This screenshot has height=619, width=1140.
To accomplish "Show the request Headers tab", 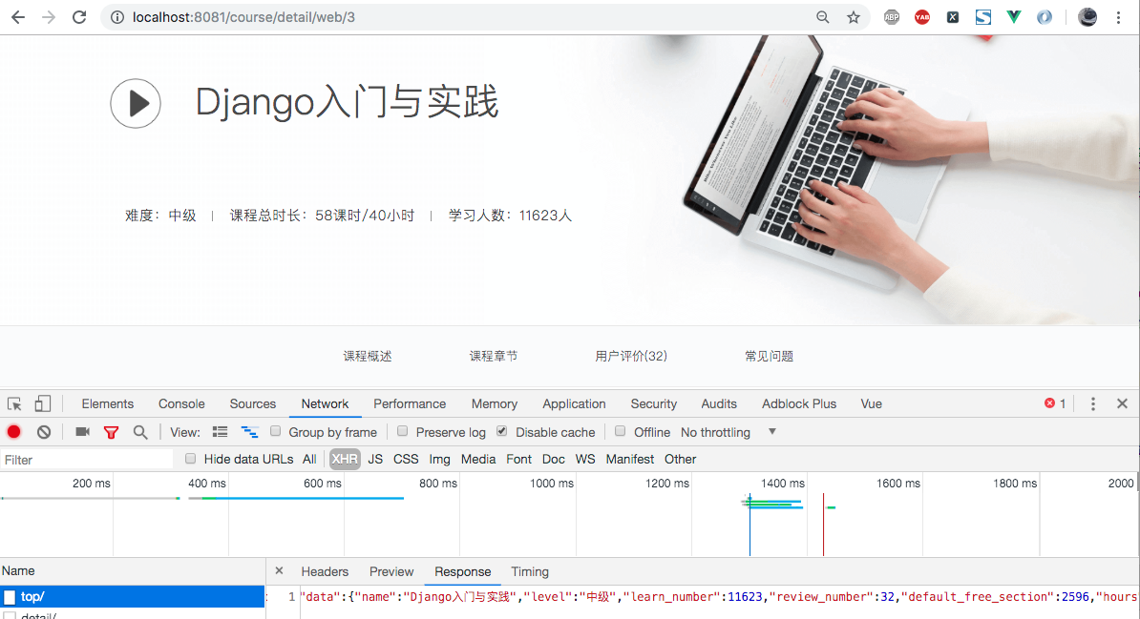I will [325, 571].
